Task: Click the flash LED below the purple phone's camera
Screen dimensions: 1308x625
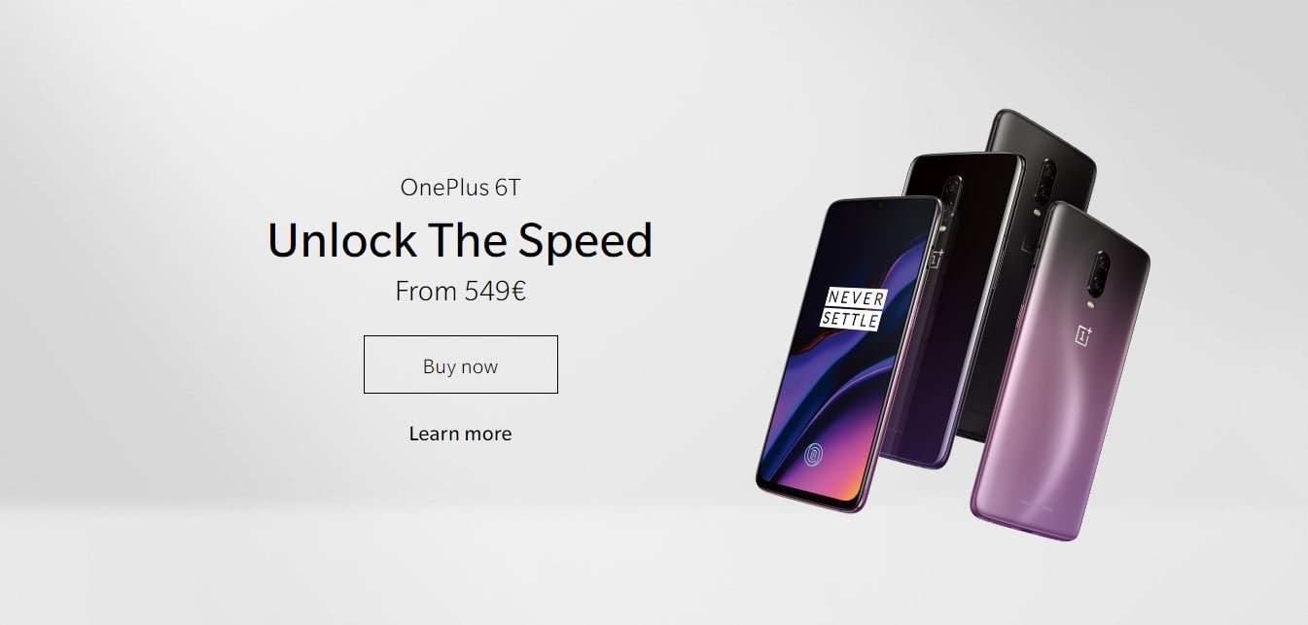Action: 1090,303
